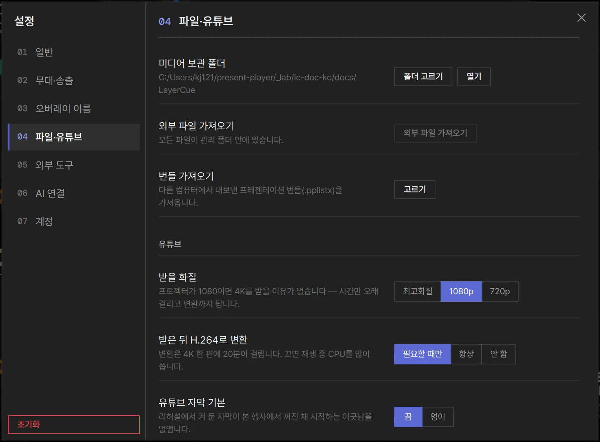Disable H.264 conversion with 안 함

pos(499,354)
